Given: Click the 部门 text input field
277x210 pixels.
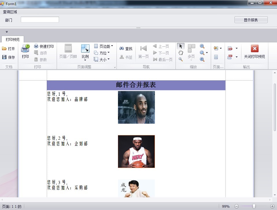Looking at the screenshot, I should (40, 20).
